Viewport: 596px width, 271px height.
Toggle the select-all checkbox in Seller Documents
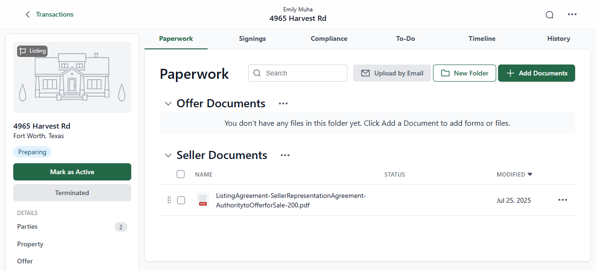pyautogui.click(x=181, y=174)
